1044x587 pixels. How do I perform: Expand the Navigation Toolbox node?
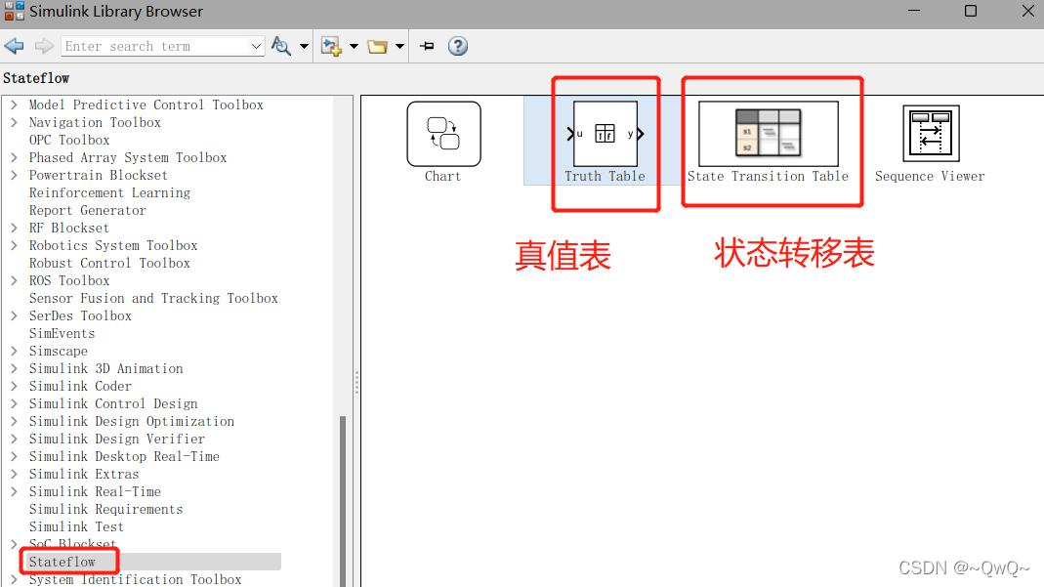point(14,122)
